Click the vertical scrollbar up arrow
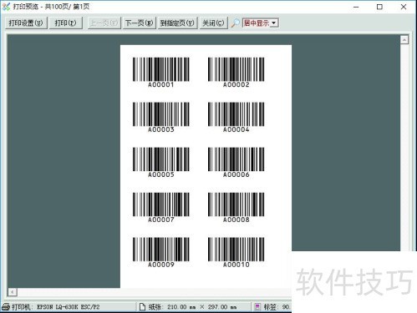Image resolution: width=417 pixels, height=313 pixels. [404, 40]
